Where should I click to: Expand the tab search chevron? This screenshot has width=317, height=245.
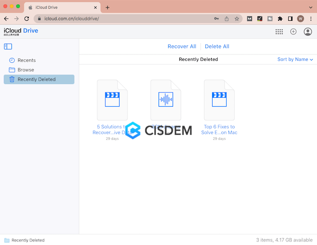(x=310, y=8)
